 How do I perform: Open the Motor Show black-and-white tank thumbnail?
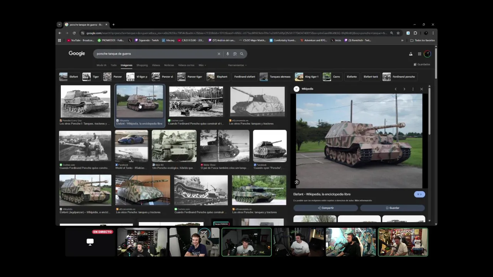point(225,146)
